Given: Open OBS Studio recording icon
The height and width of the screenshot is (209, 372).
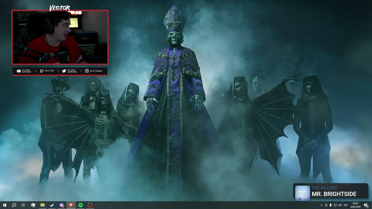Looking at the screenshot, I should click(90, 205).
